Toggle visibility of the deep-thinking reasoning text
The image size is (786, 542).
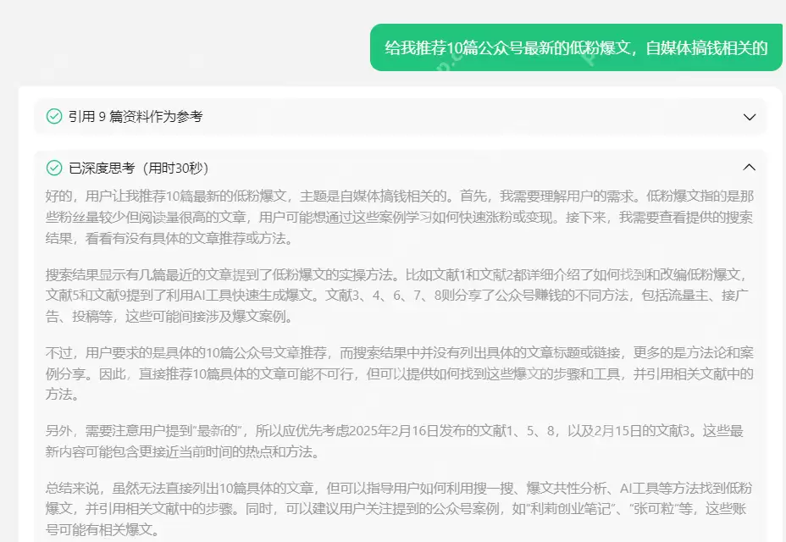point(749,168)
